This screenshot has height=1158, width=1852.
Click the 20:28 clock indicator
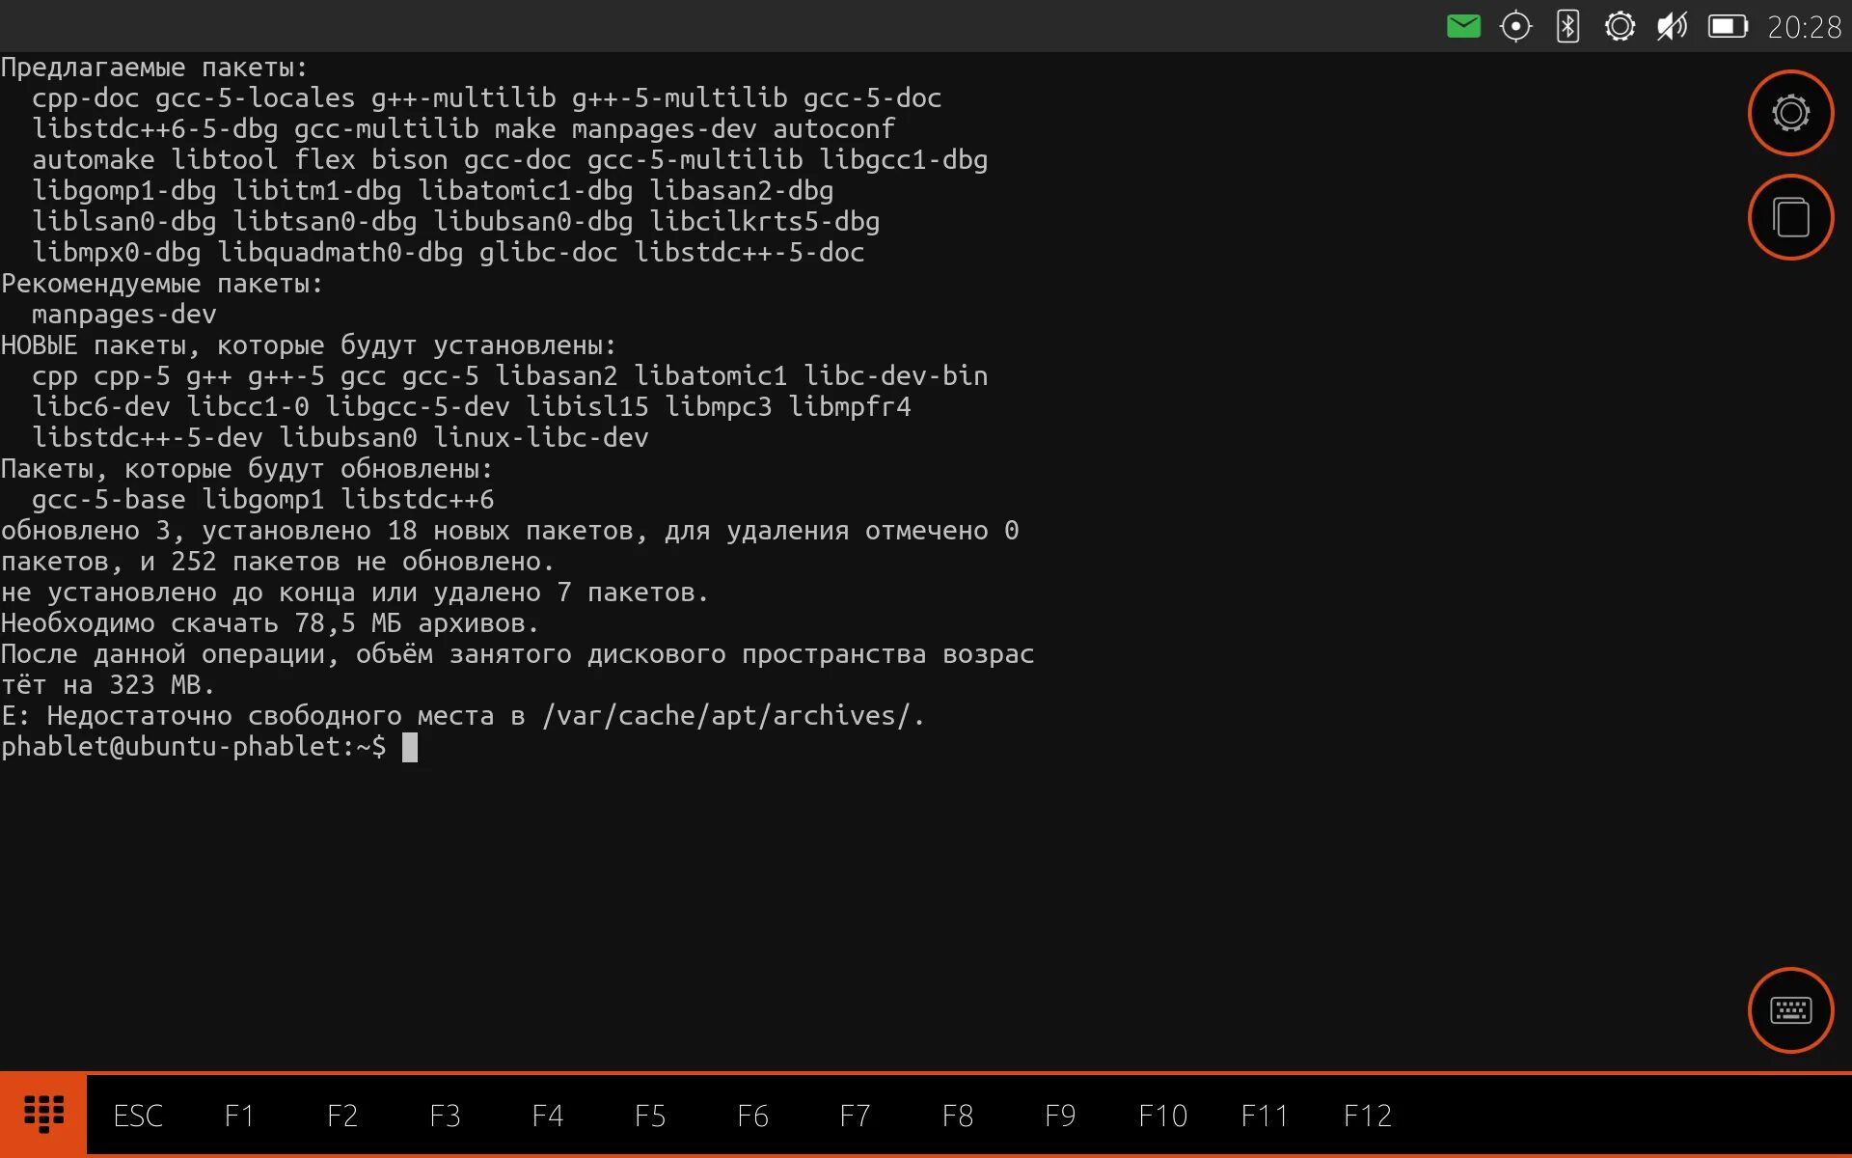(x=1804, y=27)
